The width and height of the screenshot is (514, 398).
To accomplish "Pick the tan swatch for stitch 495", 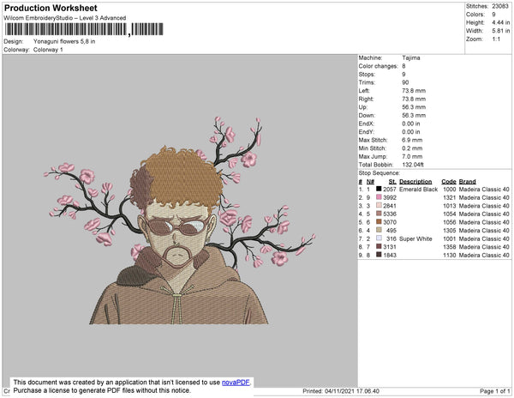I will 379,230.
